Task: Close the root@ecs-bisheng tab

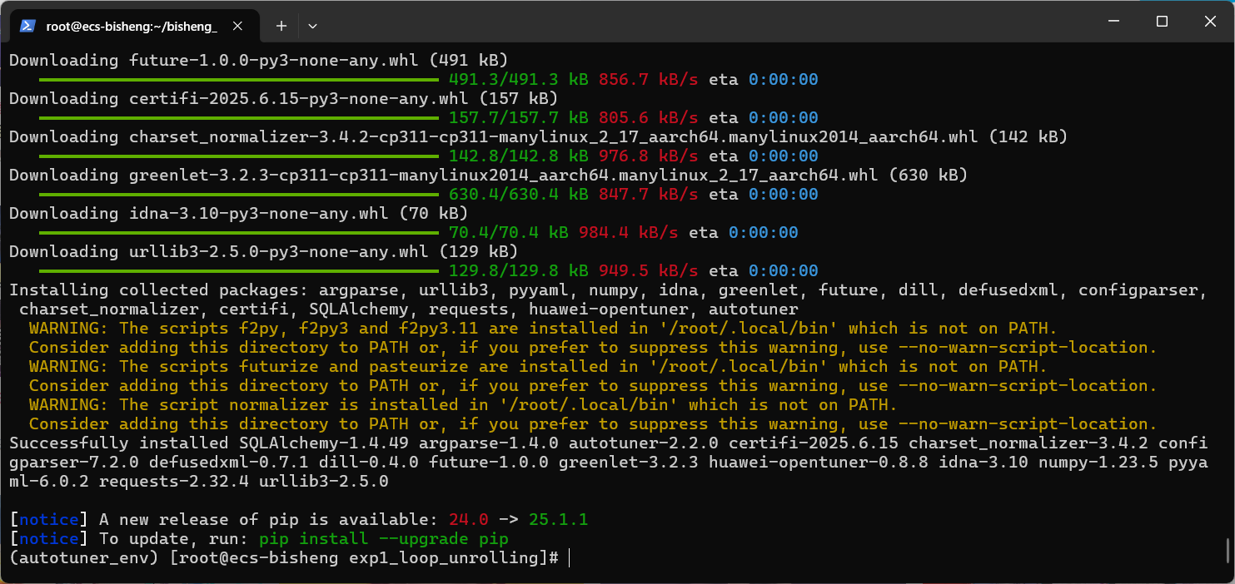Action: [238, 26]
